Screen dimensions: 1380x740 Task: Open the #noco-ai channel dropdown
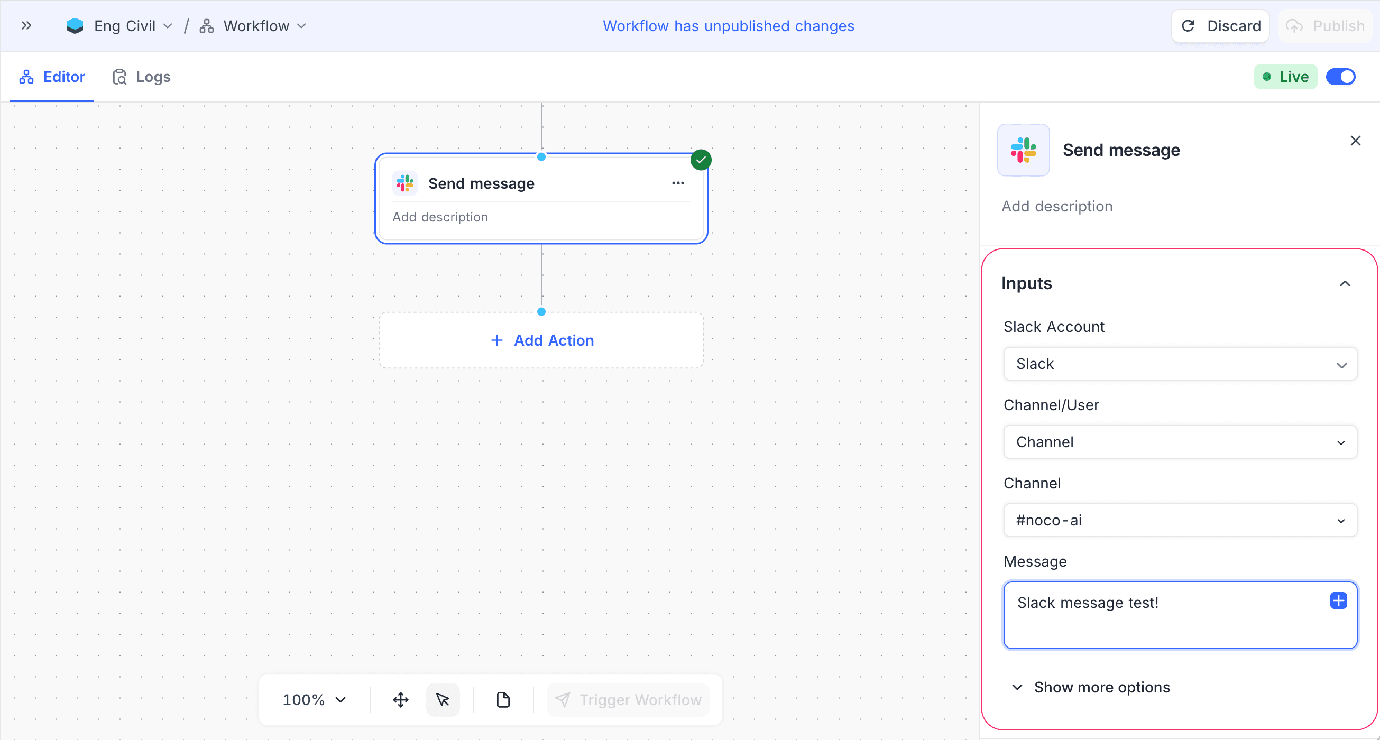[x=1179, y=520]
